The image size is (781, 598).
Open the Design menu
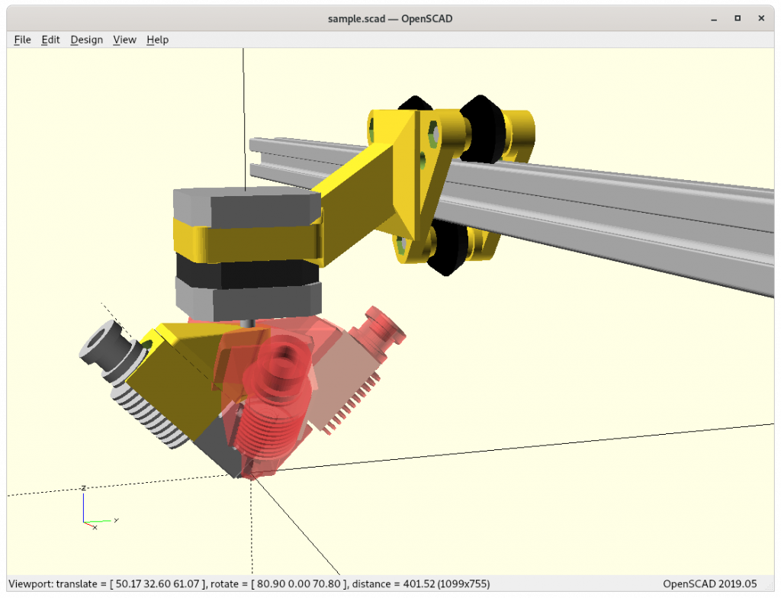pyautogui.click(x=87, y=40)
